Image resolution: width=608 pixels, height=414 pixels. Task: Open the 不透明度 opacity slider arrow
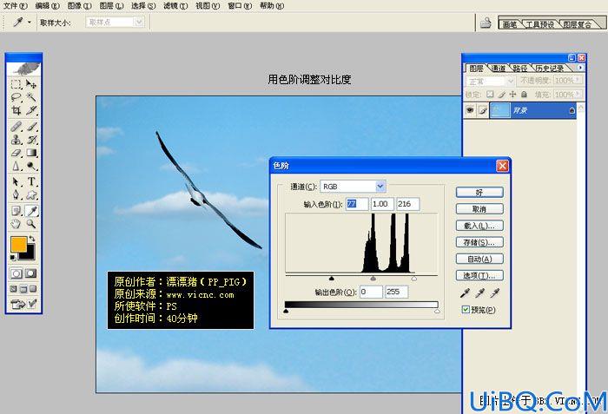coord(578,80)
